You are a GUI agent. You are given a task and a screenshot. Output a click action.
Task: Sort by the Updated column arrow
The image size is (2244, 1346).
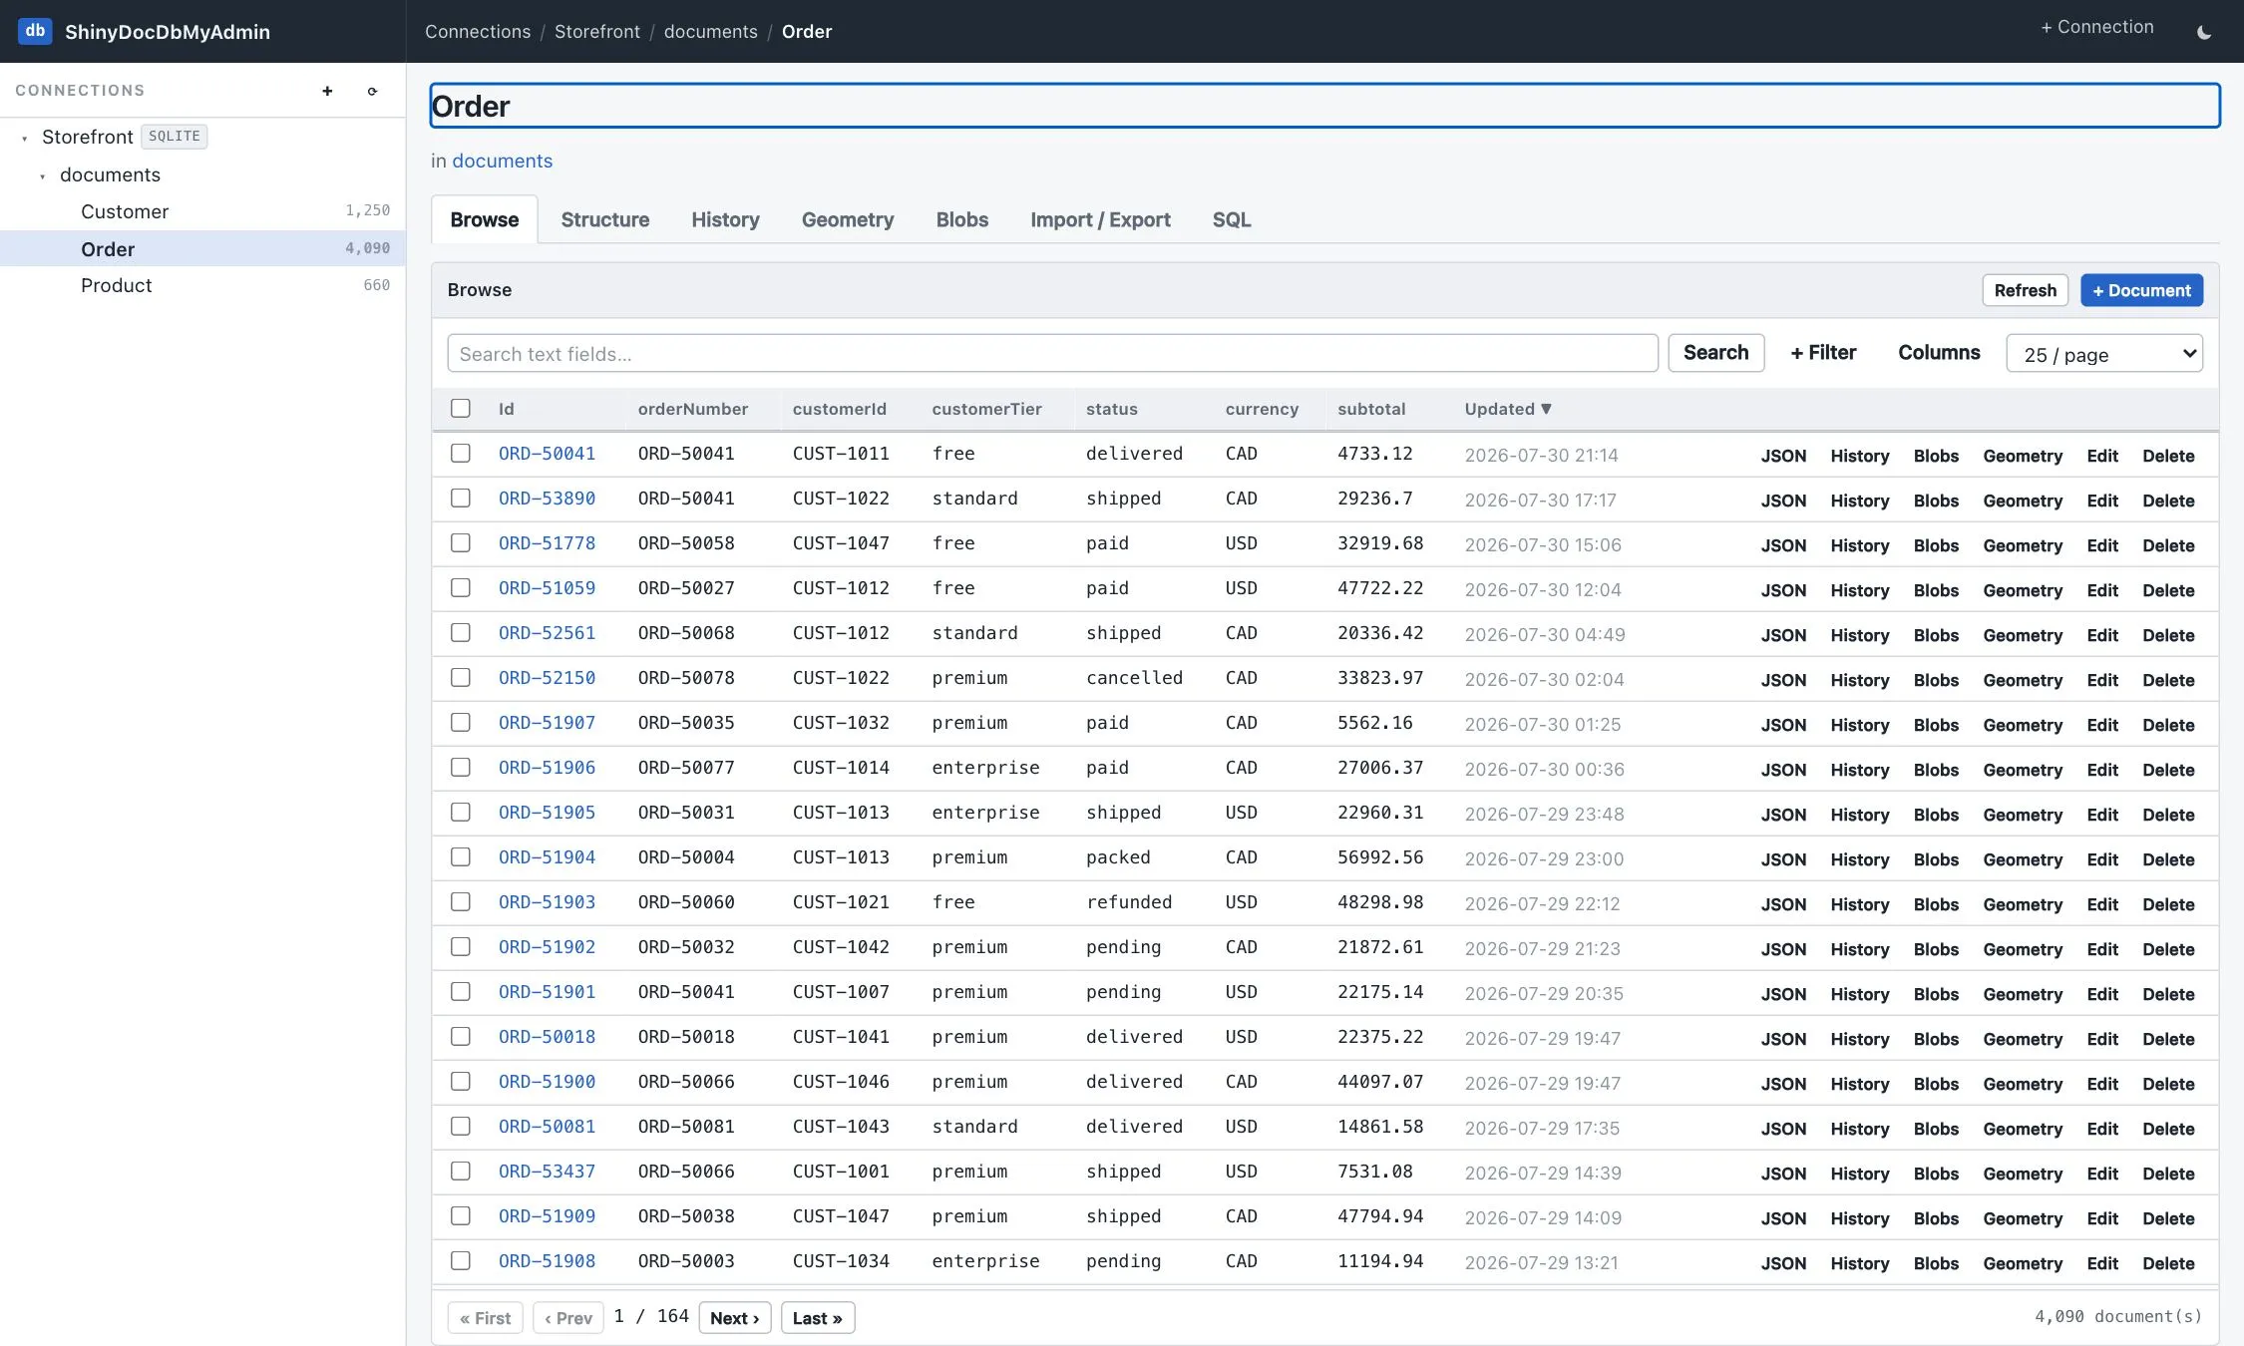(x=1546, y=409)
